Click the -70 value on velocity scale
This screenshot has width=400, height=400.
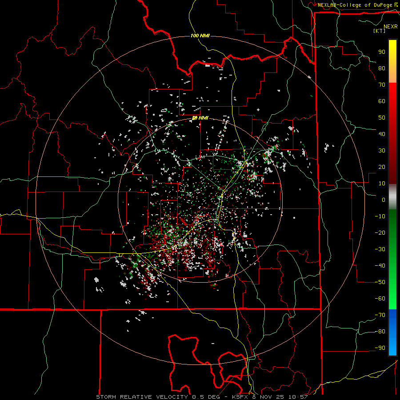[380, 315]
